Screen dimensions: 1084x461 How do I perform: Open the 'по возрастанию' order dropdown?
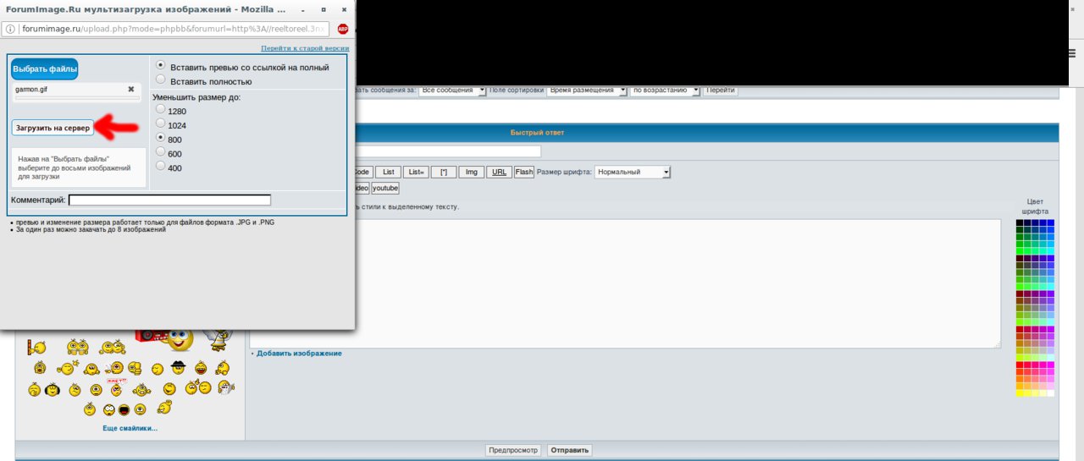(665, 90)
